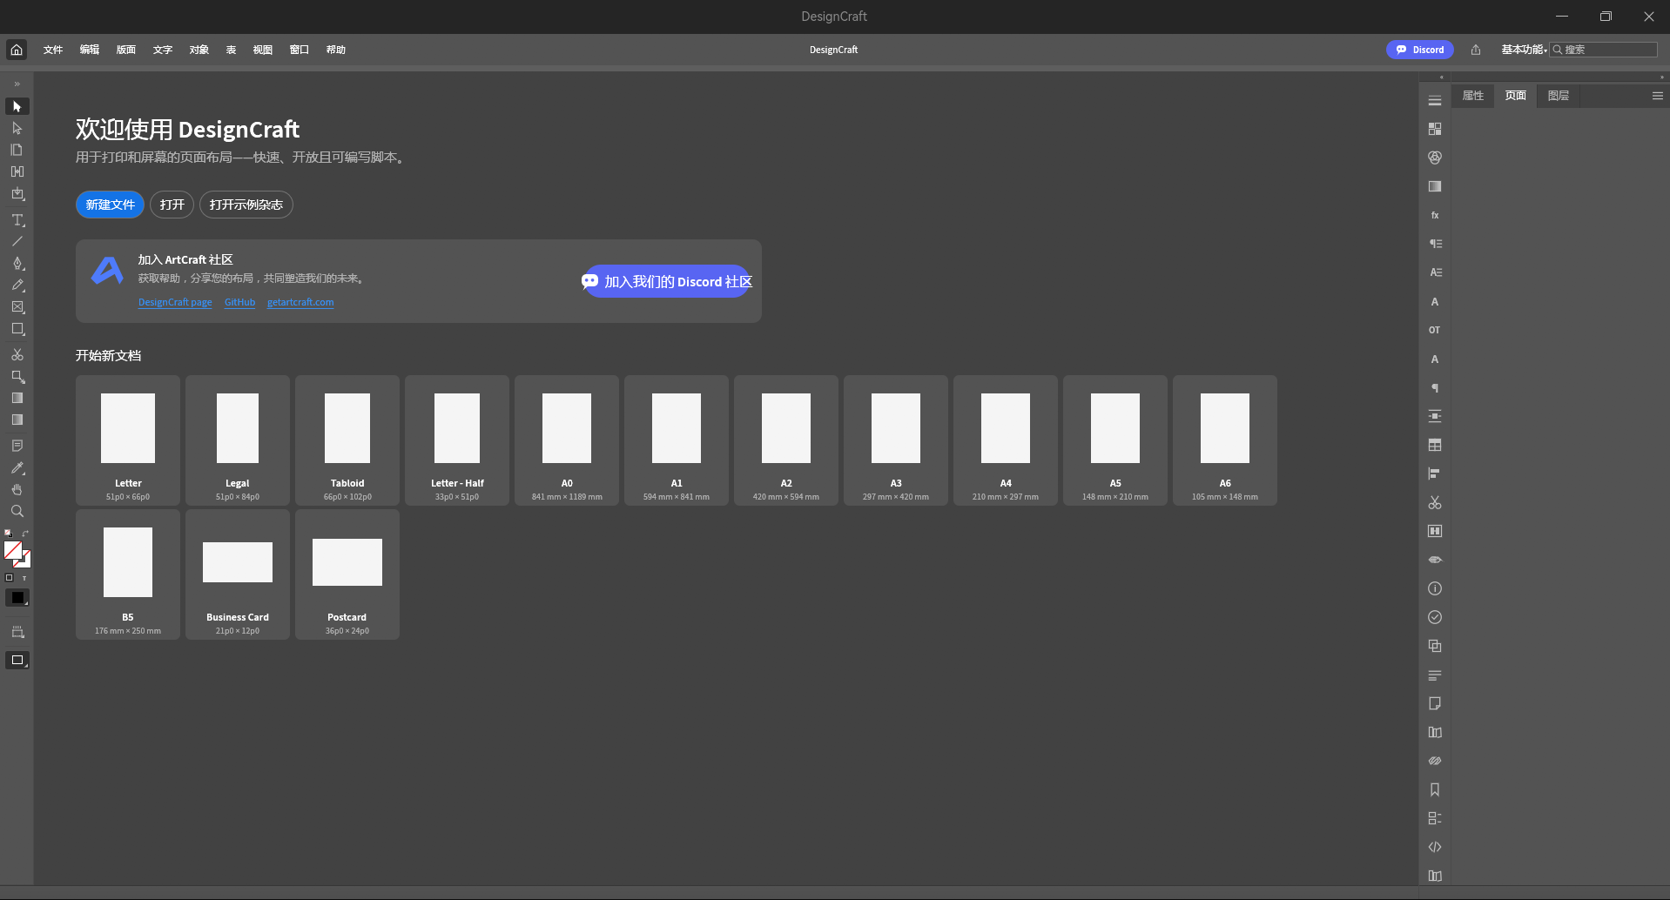1670x900 pixels.
Task: Choose the A4 document preset
Action: pos(1006,440)
